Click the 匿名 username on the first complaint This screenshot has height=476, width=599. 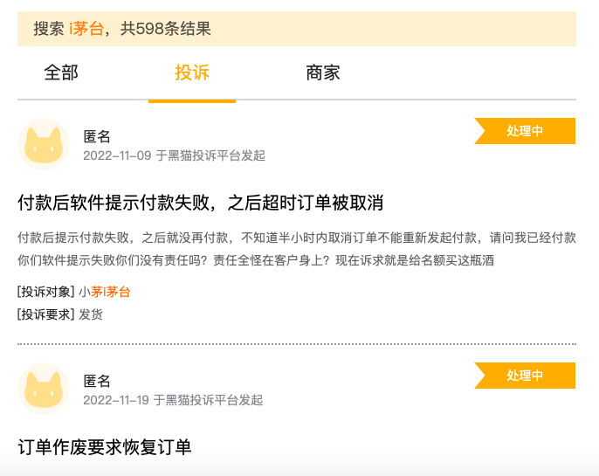pyautogui.click(x=97, y=136)
